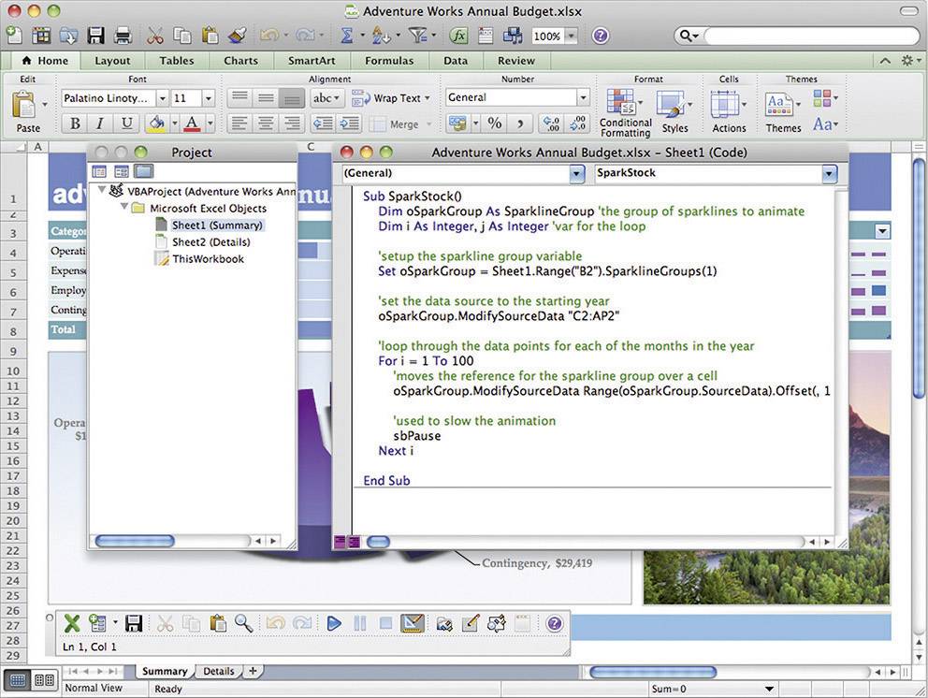Select center horizontal text alignment
The height and width of the screenshot is (698, 928).
[x=265, y=124]
